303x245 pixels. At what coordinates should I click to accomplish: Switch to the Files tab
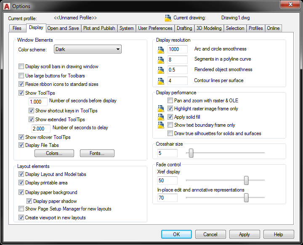[x=17, y=28]
